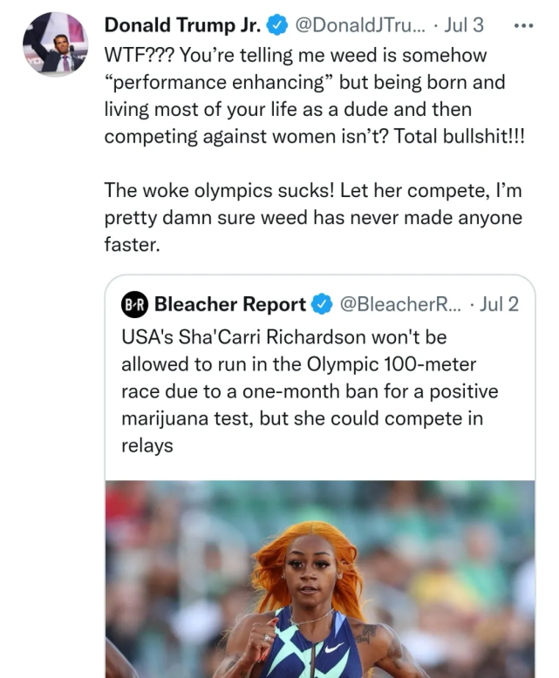Screen dimensions: 559x678
Task: Click the verified badge beside Bleacher Report
Action: (321, 304)
